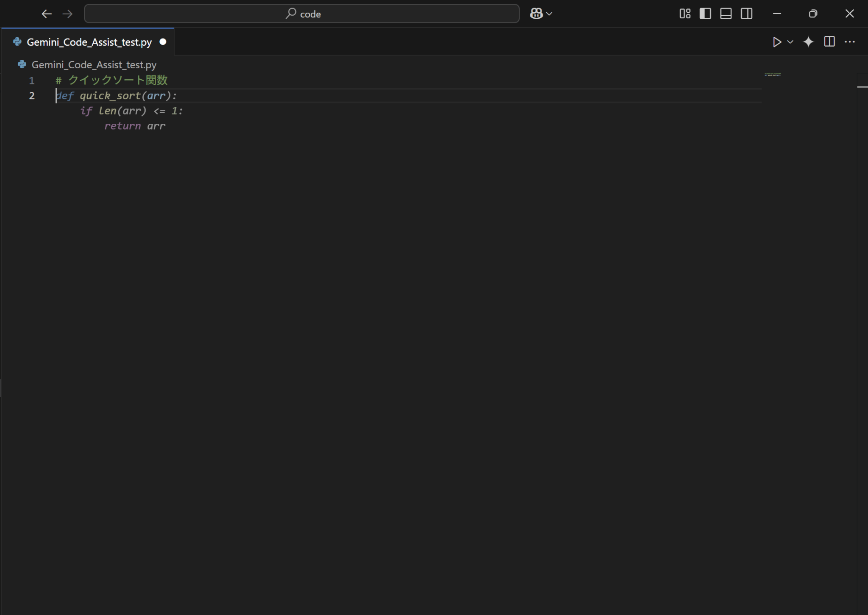Toggle the primary side bar
This screenshot has width=868, height=615.
click(705, 14)
